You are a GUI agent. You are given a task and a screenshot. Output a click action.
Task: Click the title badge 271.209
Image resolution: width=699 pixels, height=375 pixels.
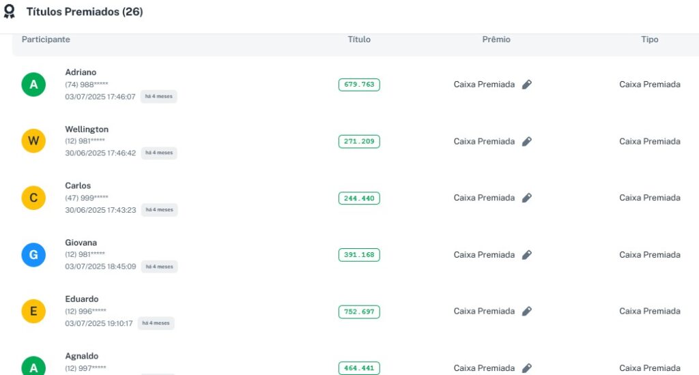359,142
